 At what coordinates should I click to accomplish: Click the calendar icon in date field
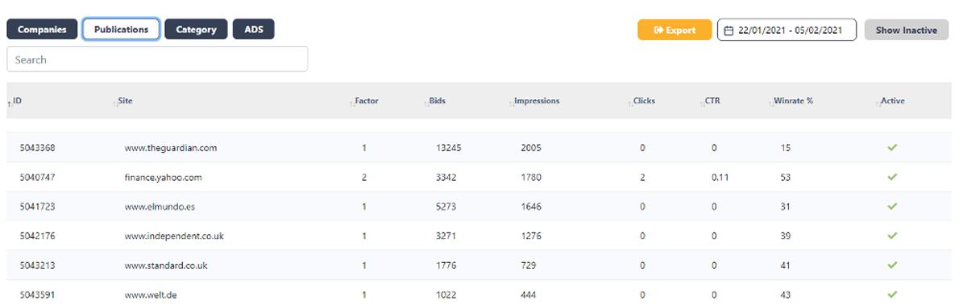[x=728, y=31]
